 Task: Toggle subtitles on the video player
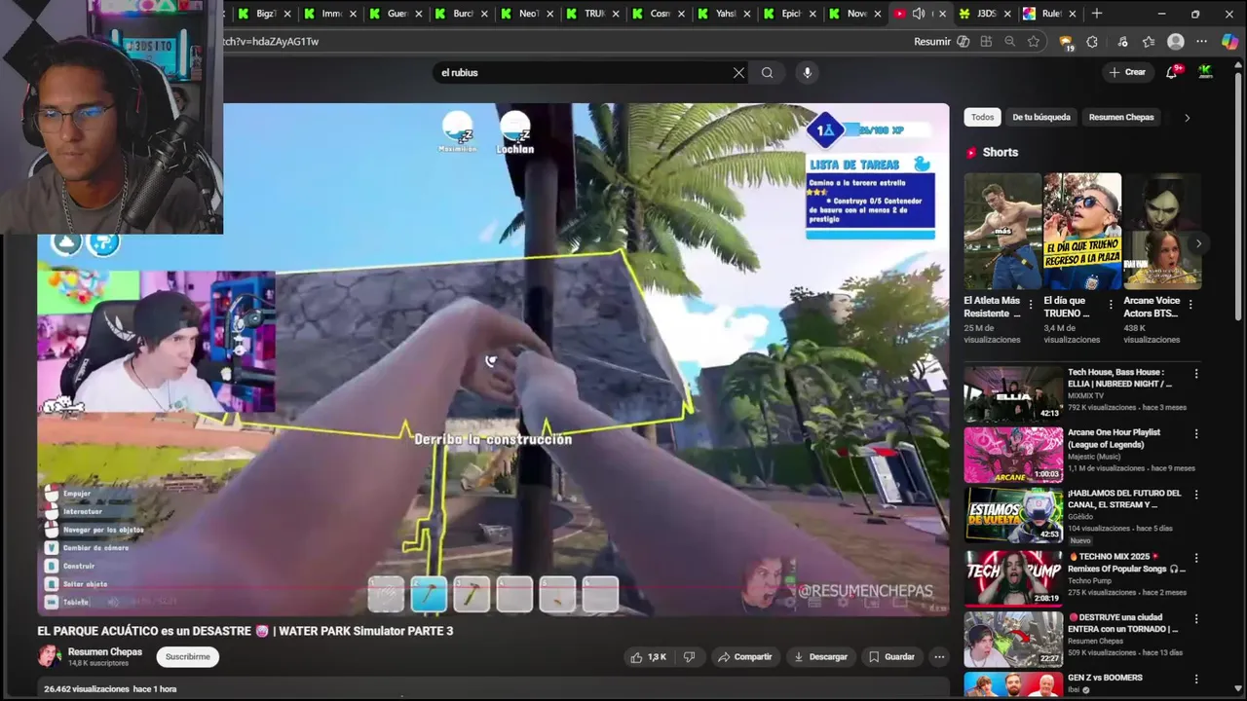click(814, 603)
